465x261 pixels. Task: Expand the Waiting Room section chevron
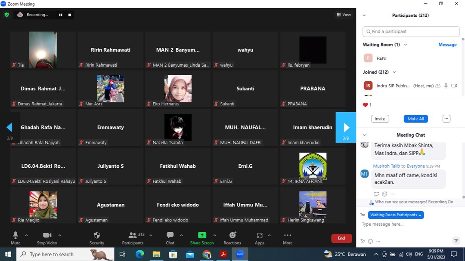click(406, 45)
